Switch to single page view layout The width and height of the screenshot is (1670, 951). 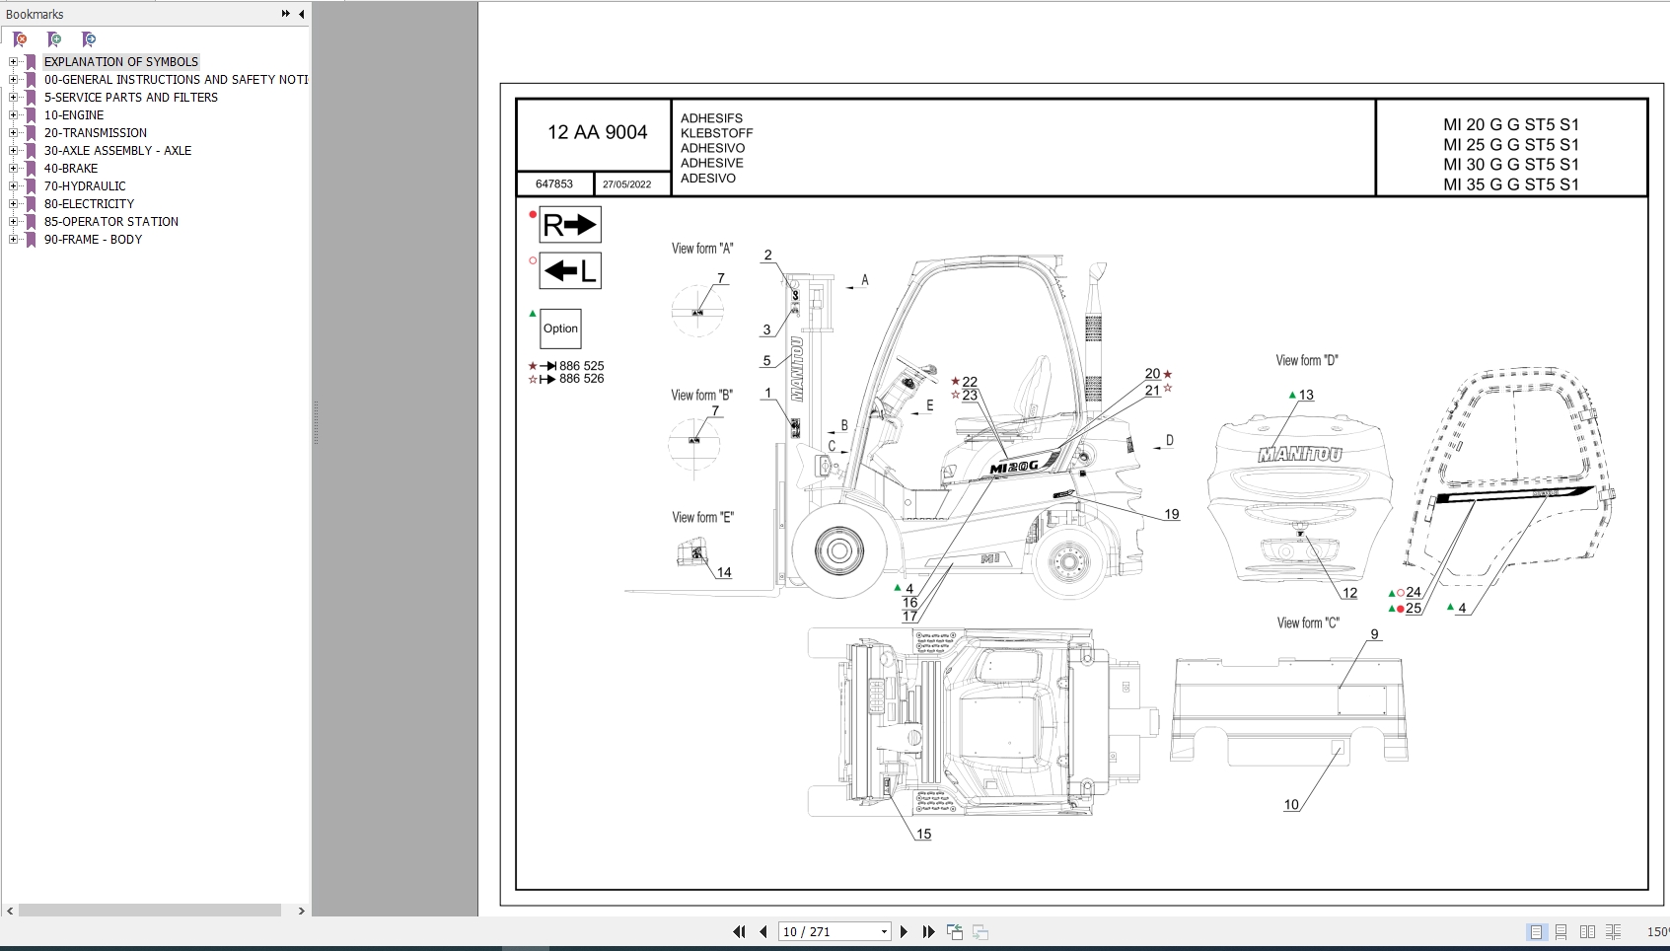click(1536, 931)
